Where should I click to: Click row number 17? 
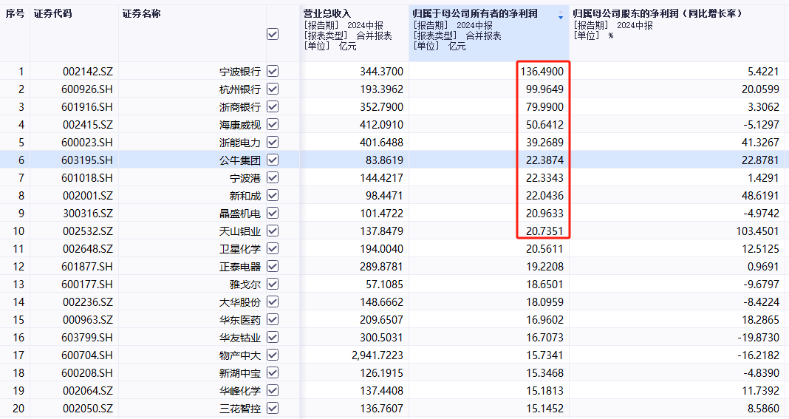[x=18, y=355]
